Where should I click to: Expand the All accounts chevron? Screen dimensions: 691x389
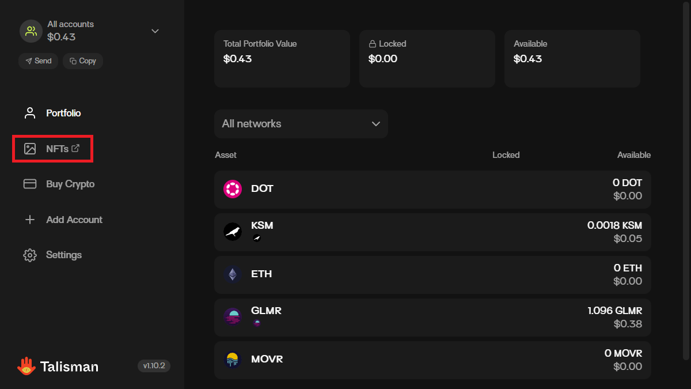[155, 31]
